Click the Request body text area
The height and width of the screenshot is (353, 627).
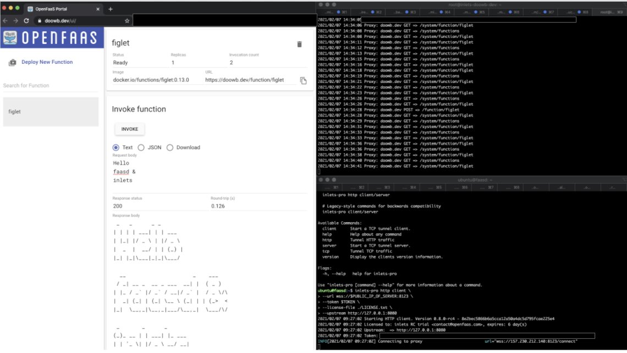point(210,172)
